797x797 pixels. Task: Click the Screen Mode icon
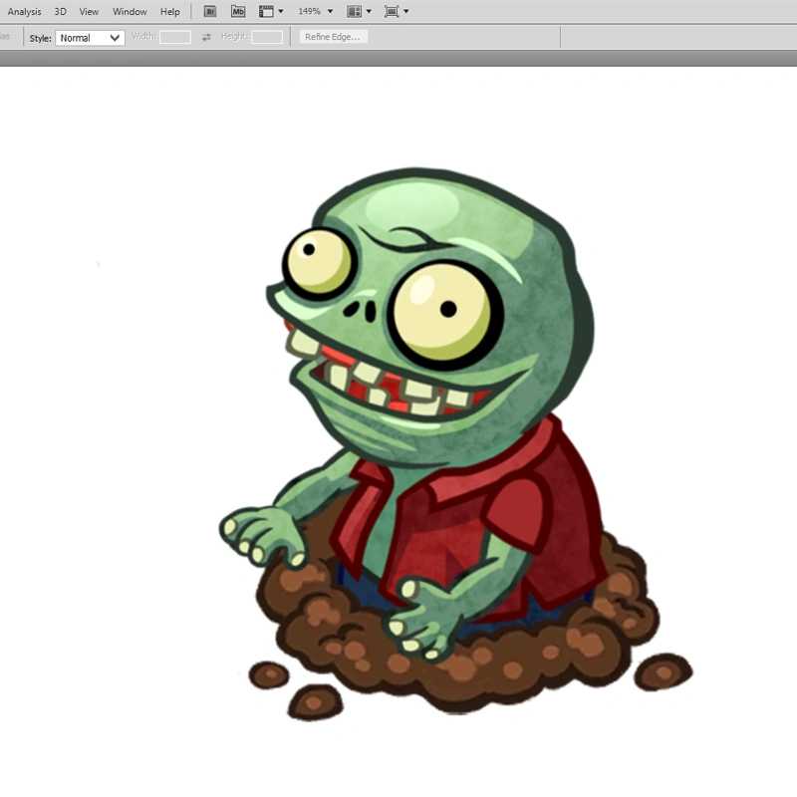(394, 11)
